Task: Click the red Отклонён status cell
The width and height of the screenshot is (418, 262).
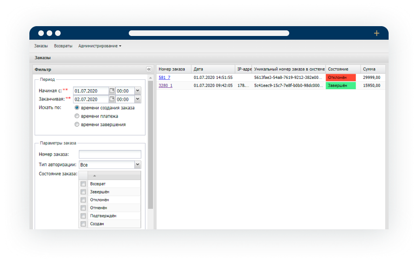Action: coord(341,78)
